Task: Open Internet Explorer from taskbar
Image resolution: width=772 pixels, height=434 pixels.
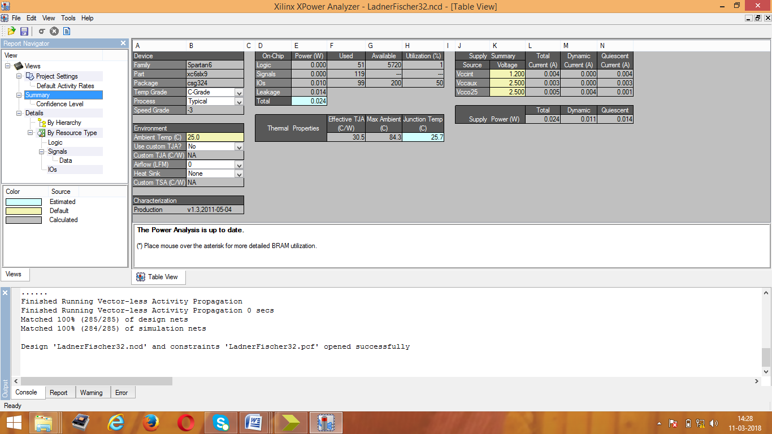Action: tap(116, 423)
